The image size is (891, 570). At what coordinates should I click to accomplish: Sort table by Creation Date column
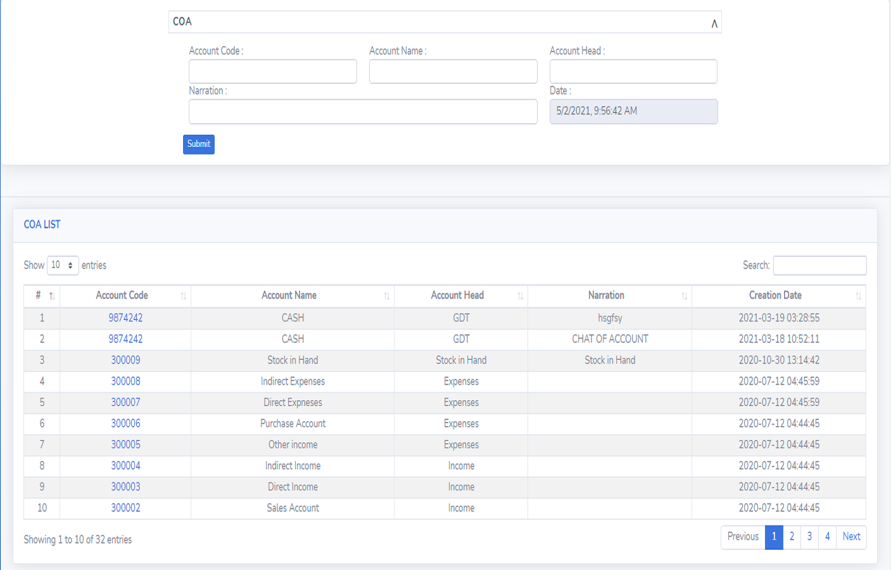775,296
